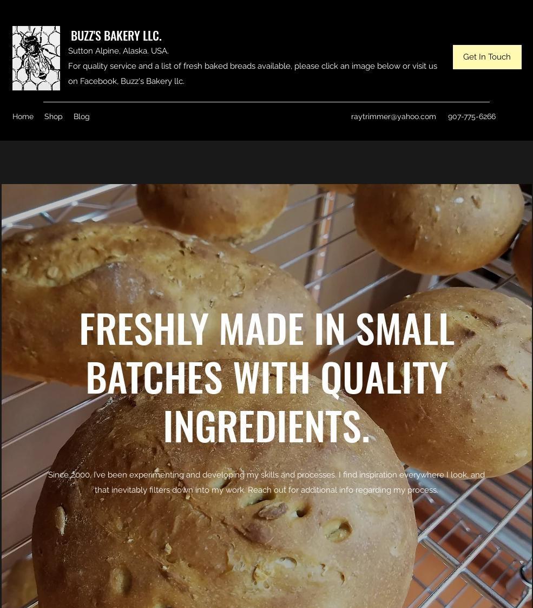Click the 'Since 2000' paragraph text
The image size is (533, 608).
[x=266, y=482]
